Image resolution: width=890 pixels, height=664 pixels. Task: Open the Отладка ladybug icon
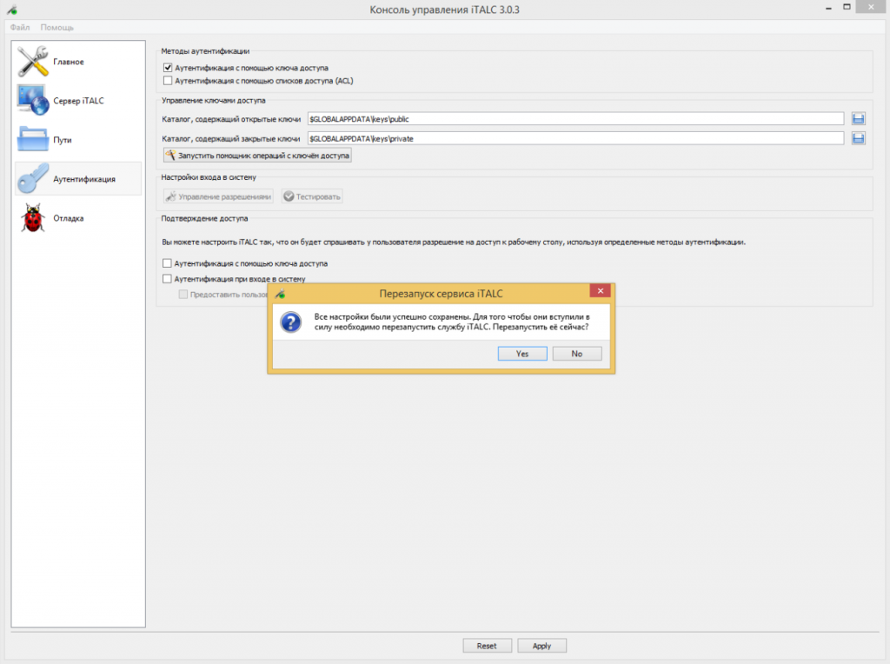point(33,218)
